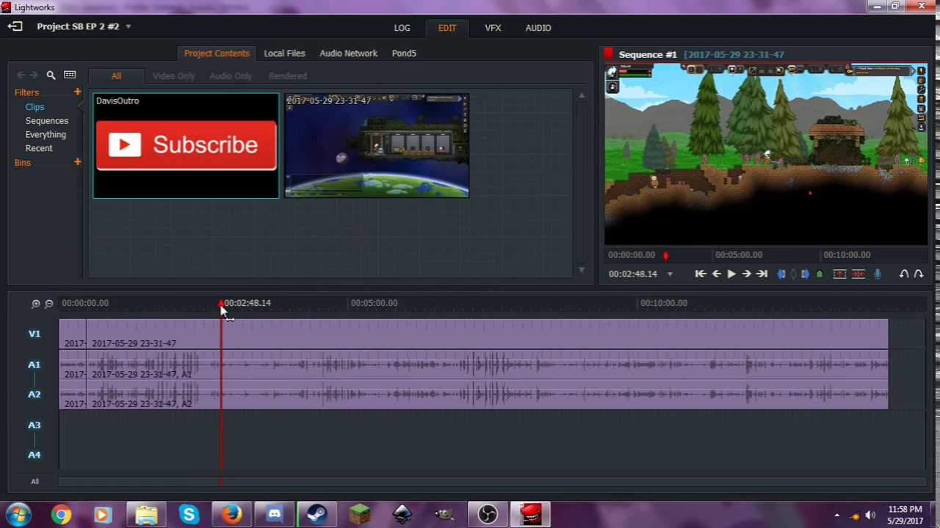Toggle the A3 track selector
This screenshot has width=940, height=528.
[35, 425]
